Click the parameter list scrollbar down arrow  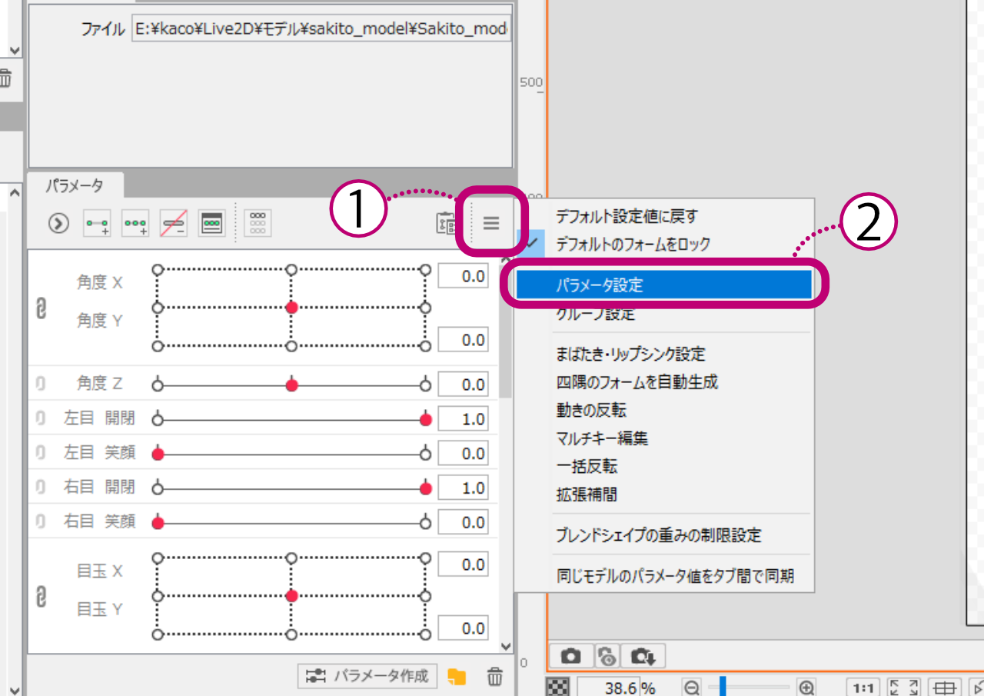click(x=505, y=647)
